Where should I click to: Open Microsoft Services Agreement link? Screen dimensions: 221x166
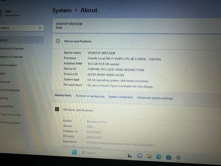coord(82,147)
